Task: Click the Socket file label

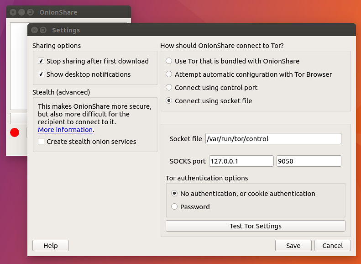Action: [x=186, y=139]
